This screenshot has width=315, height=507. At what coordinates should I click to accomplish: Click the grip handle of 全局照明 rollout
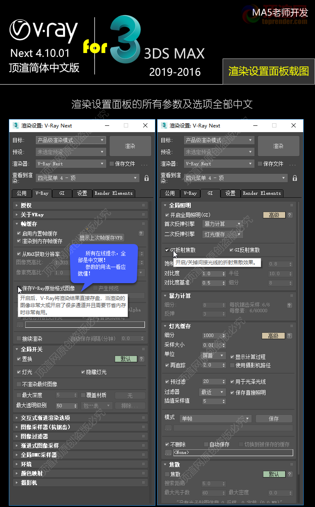291,205
